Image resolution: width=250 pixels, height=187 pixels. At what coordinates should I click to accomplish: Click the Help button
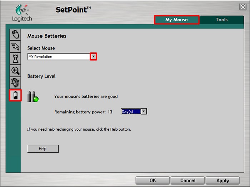pyautogui.click(x=43, y=149)
